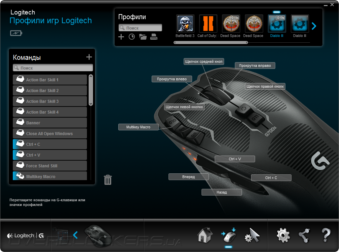The image size is (339, 252).
Task: Choose the Dead Space profile marked G19s
Action: 231,24
